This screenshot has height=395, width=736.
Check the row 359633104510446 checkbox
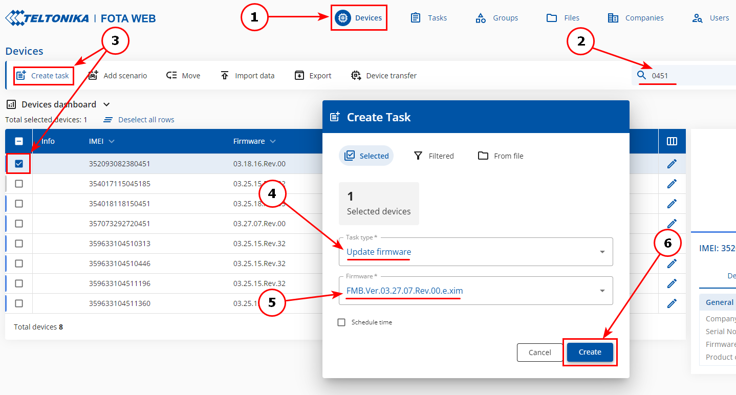point(19,264)
